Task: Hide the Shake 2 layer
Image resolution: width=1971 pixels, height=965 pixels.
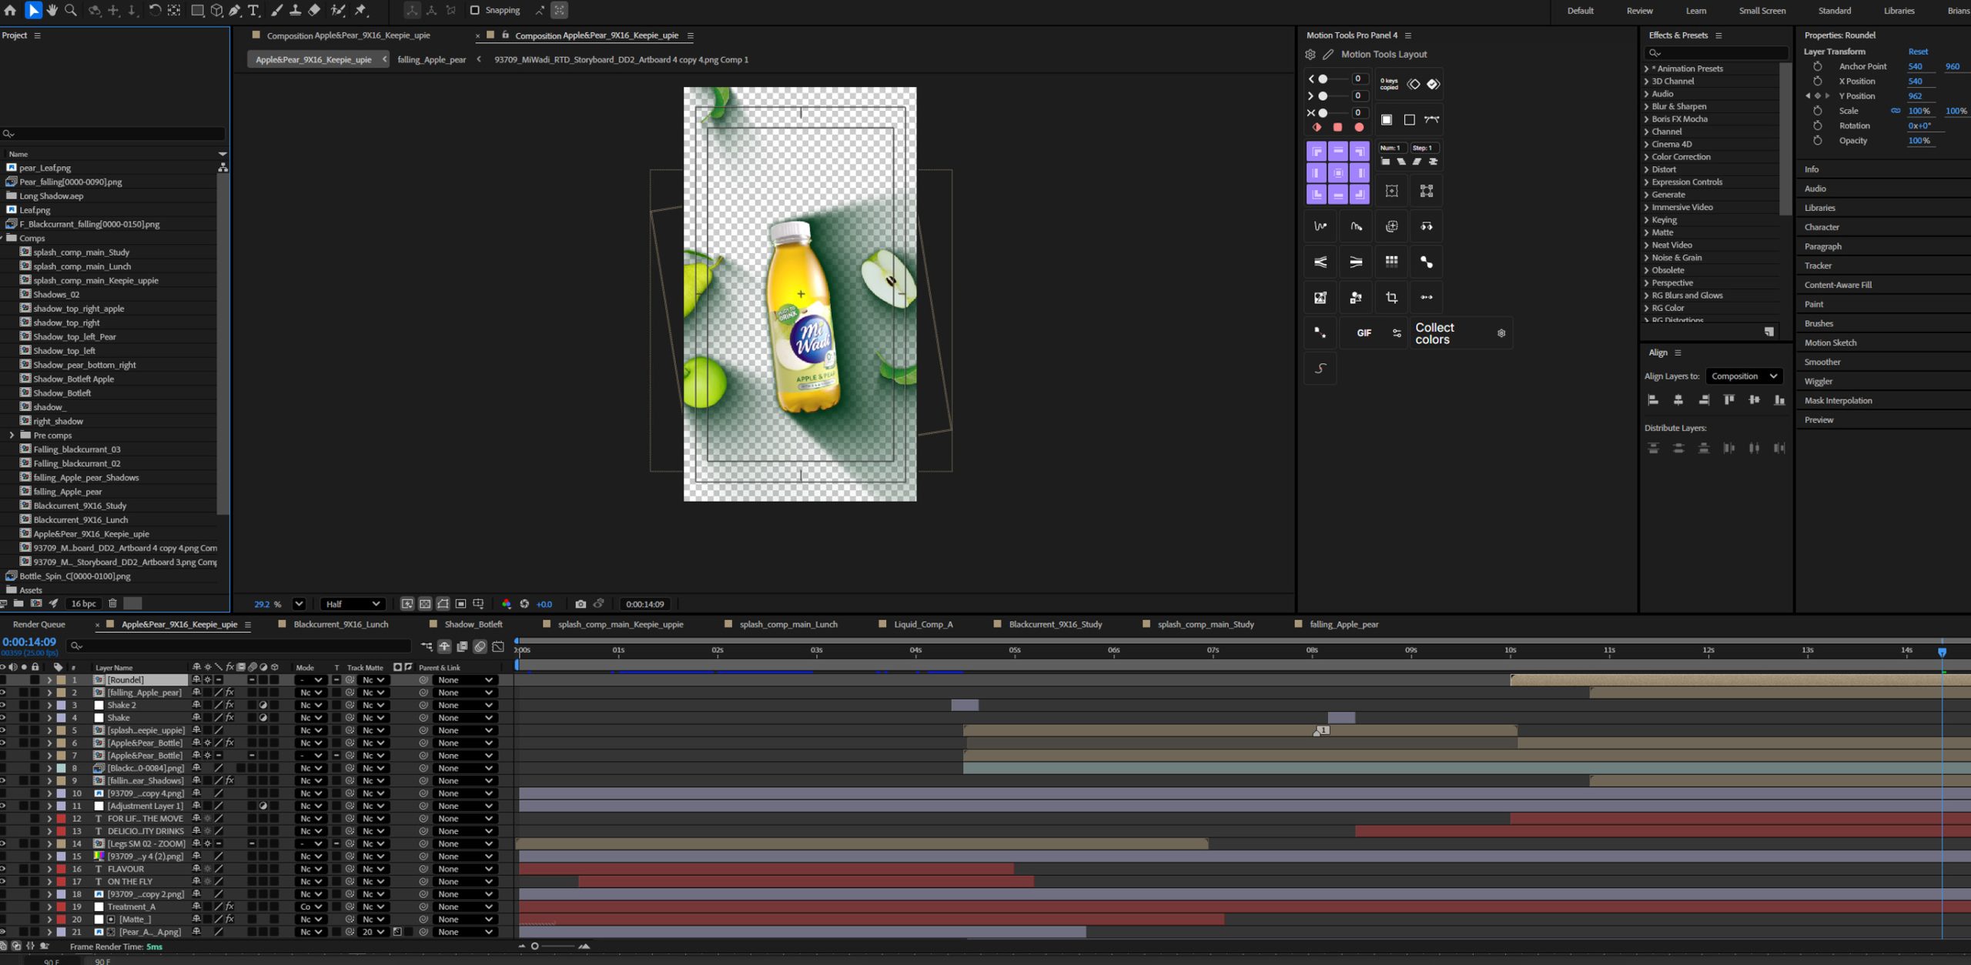Action: 2,705
